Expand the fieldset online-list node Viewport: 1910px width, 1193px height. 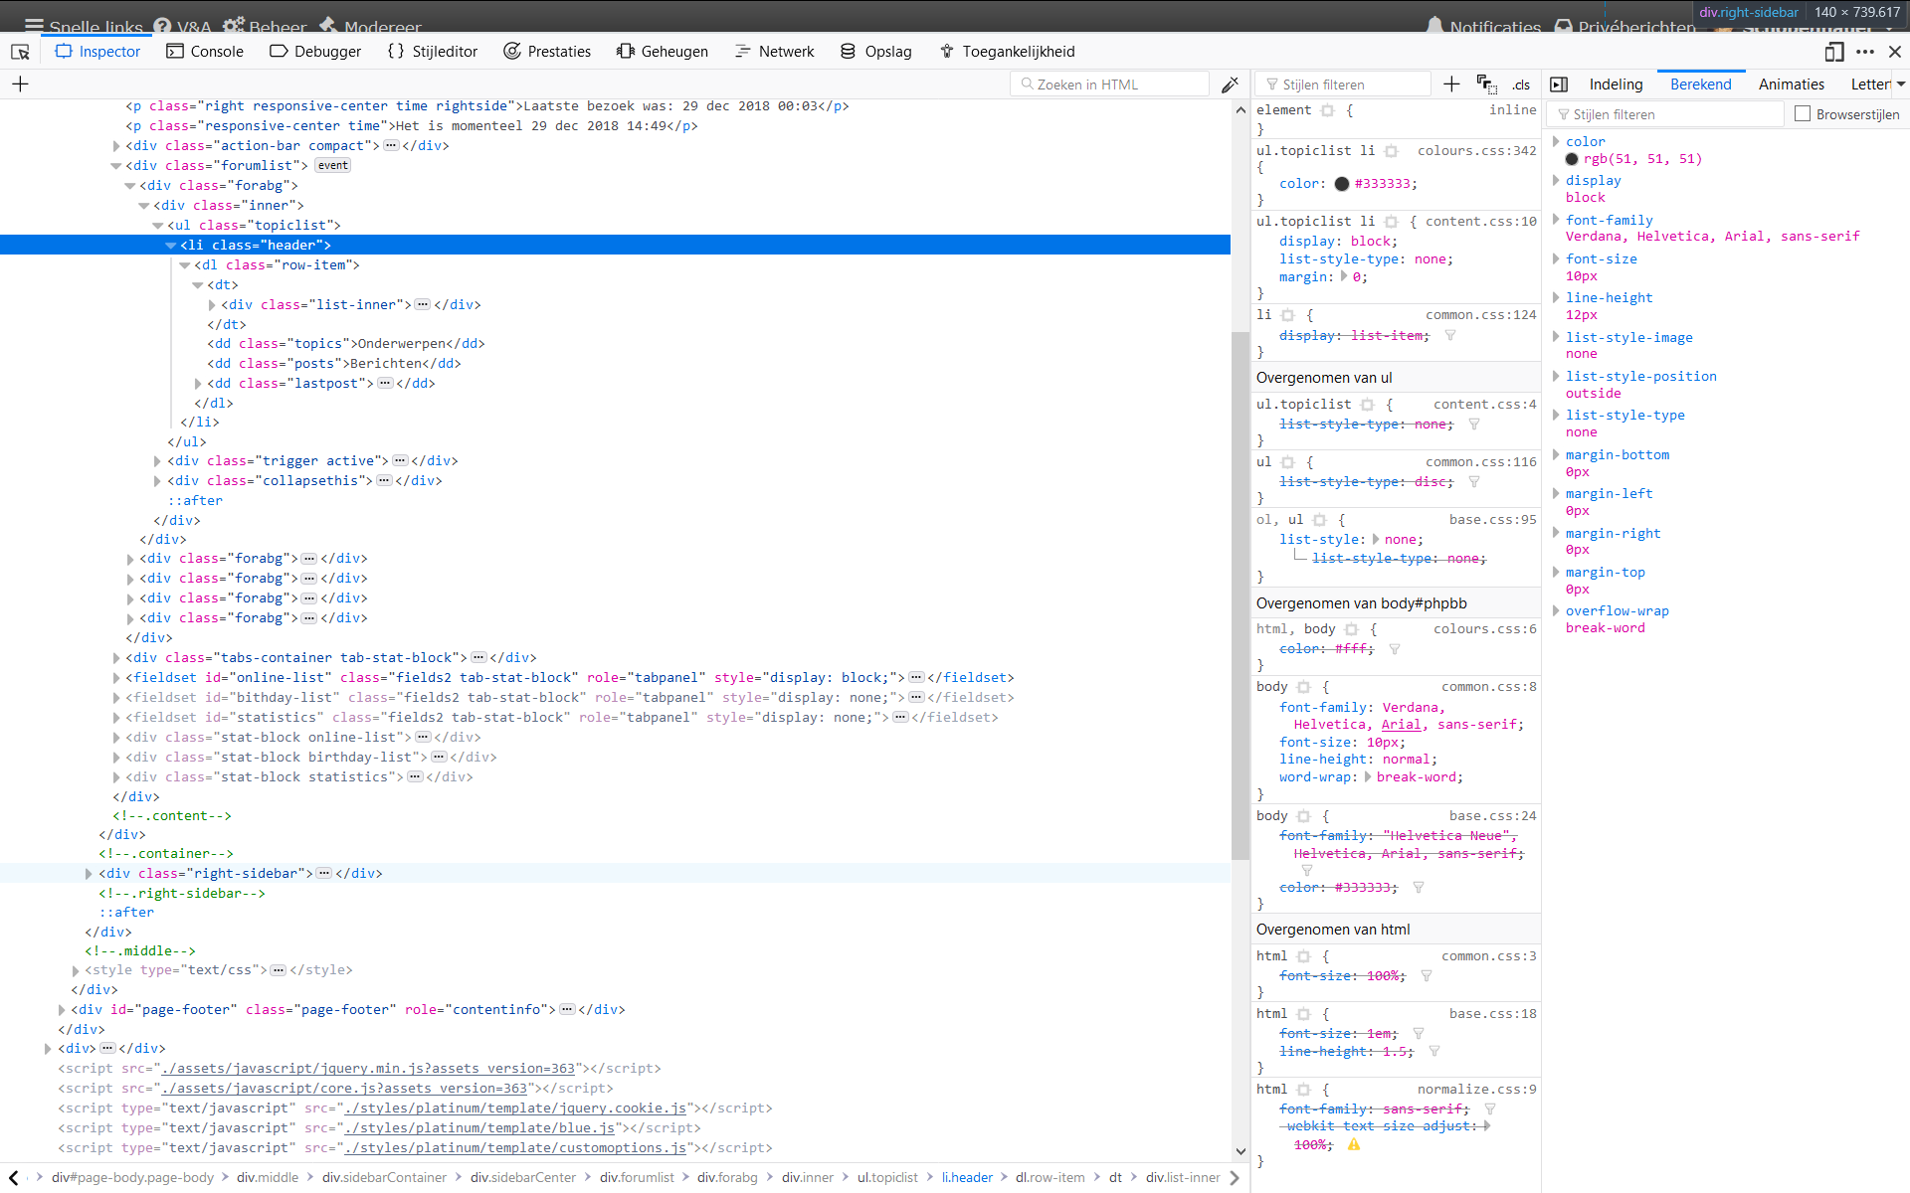click(116, 678)
